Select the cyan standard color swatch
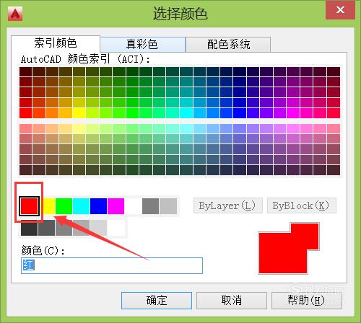 [x=81, y=206]
